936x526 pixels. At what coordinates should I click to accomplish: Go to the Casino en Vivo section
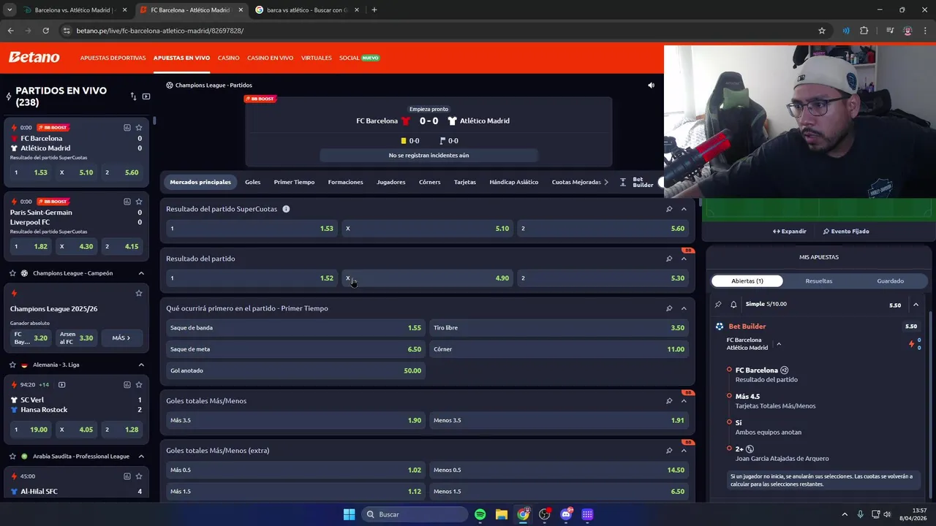270,58
